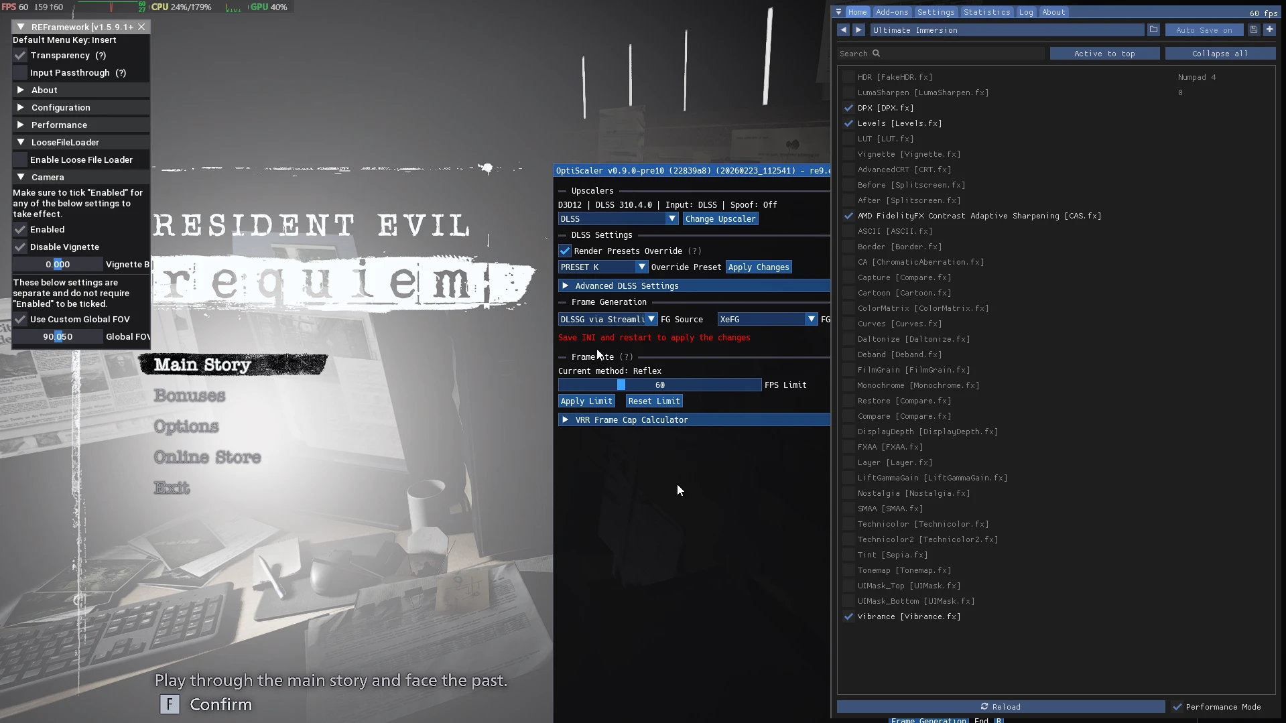Click the Reset Limit button
Viewport: 1286px width, 723px height.
(x=654, y=401)
